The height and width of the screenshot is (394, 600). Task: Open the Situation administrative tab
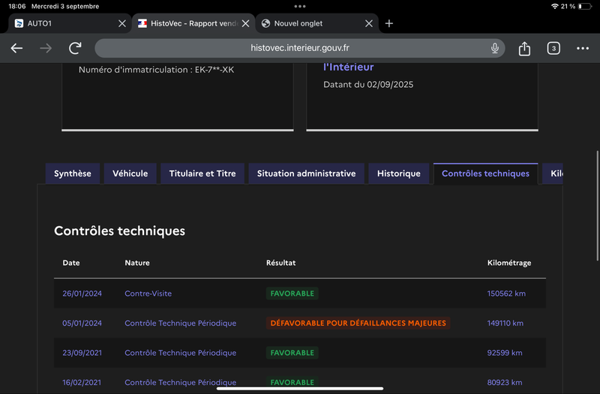coord(306,173)
